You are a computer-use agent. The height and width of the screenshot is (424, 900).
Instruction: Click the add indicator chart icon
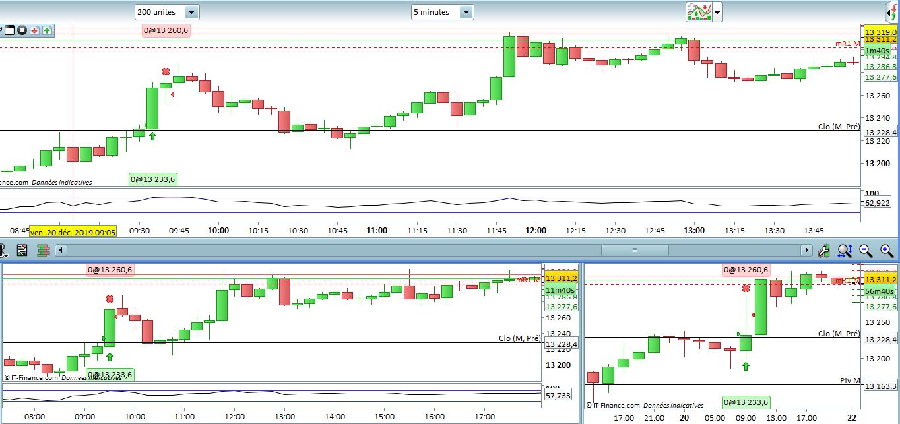point(698,11)
